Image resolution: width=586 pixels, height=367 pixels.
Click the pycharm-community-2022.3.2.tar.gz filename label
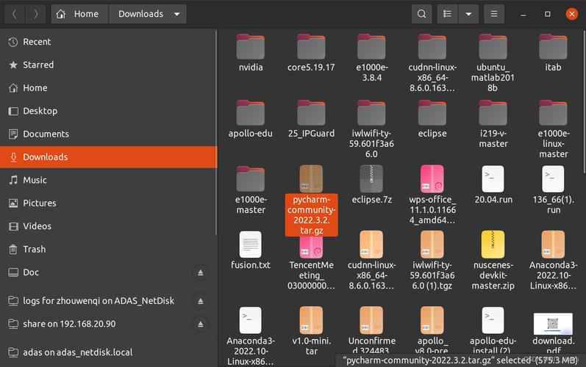pos(311,215)
